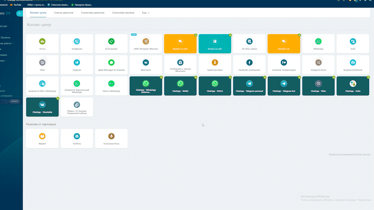Screen dimensions: 374x210
Task: Open the ChatApp - Vkontakte tile
Action: 42,107
